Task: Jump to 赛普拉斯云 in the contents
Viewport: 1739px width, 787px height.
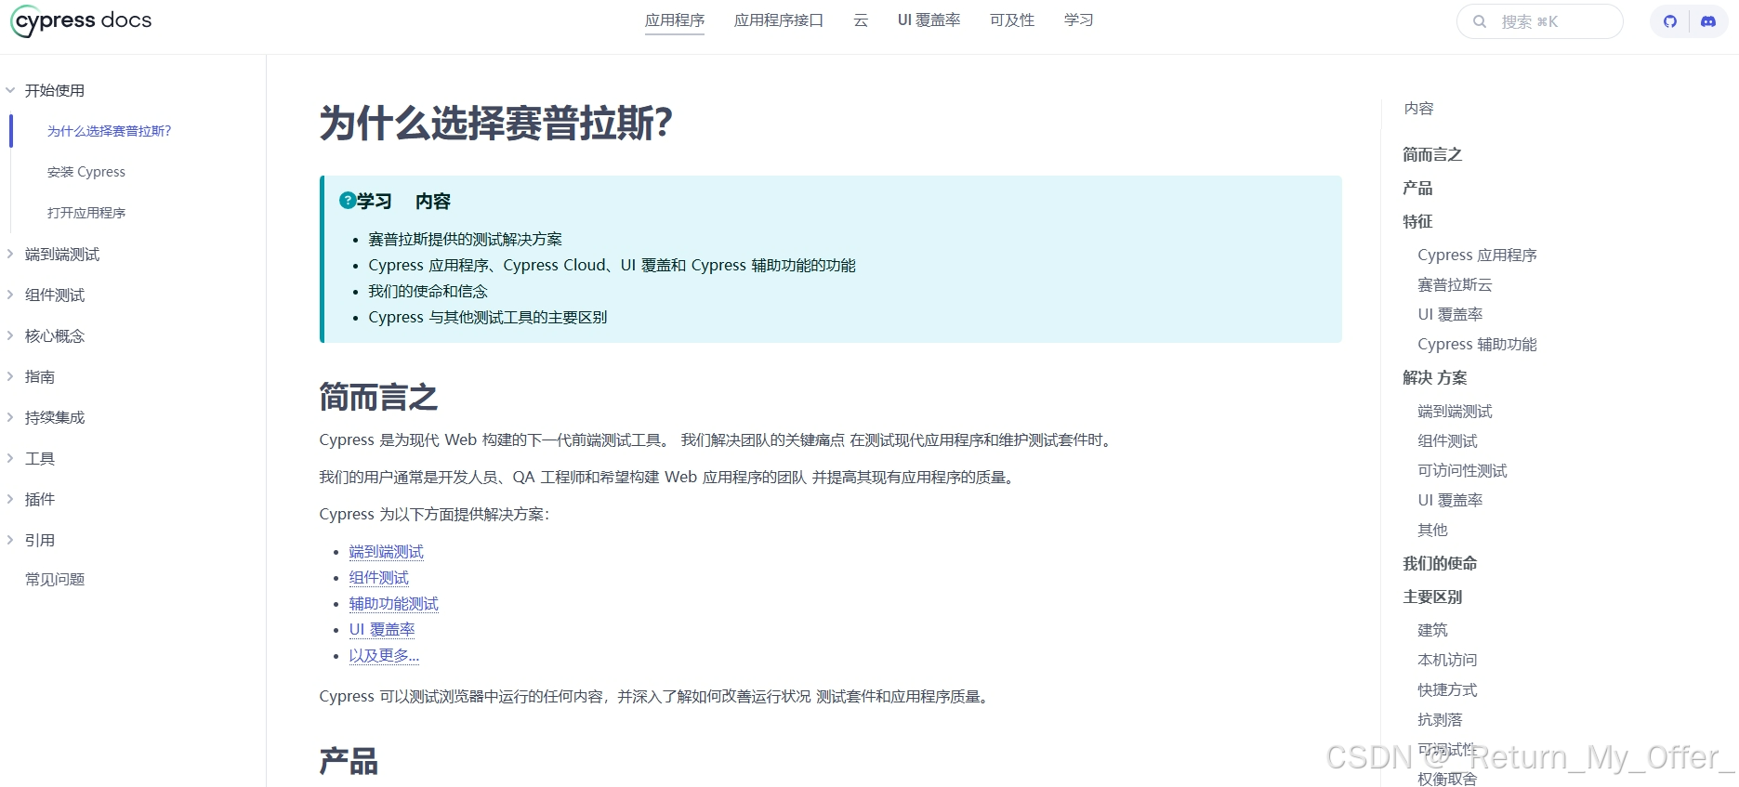Action: [1455, 284]
